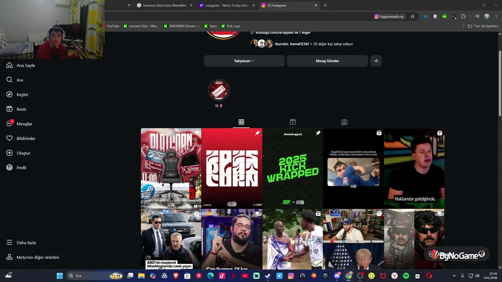Click Oluştur to create a post

[18, 153]
